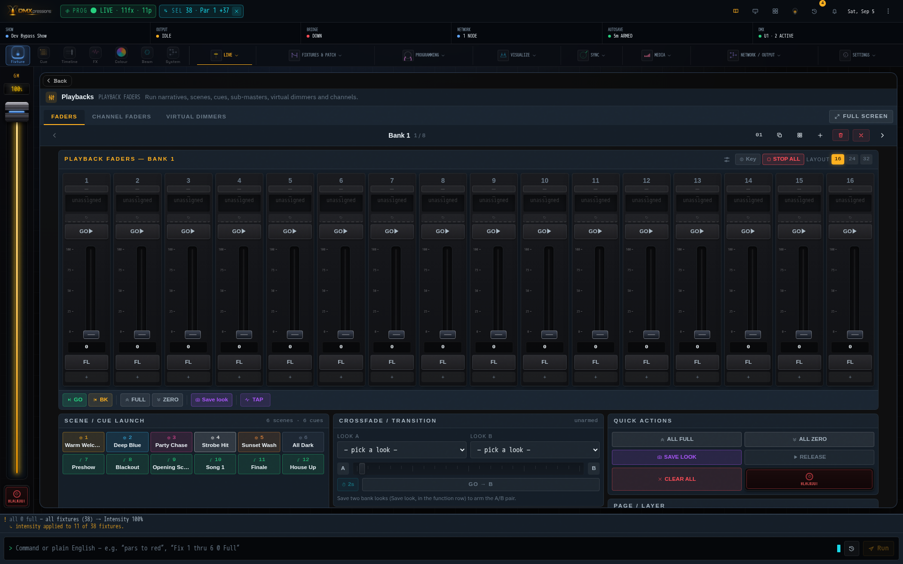Open history clock icon in top bar

tap(815, 11)
